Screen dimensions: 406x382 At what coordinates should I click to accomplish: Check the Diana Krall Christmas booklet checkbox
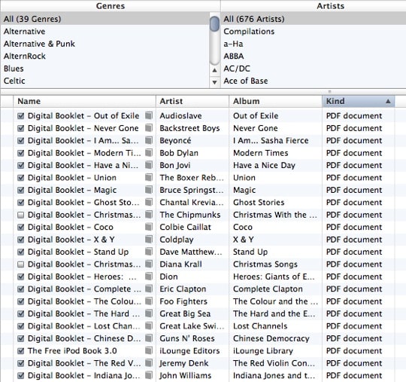[21, 264]
